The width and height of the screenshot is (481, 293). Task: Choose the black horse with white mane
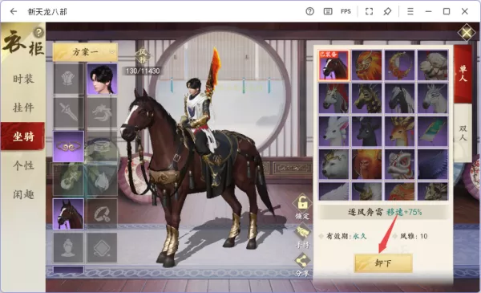400,99
